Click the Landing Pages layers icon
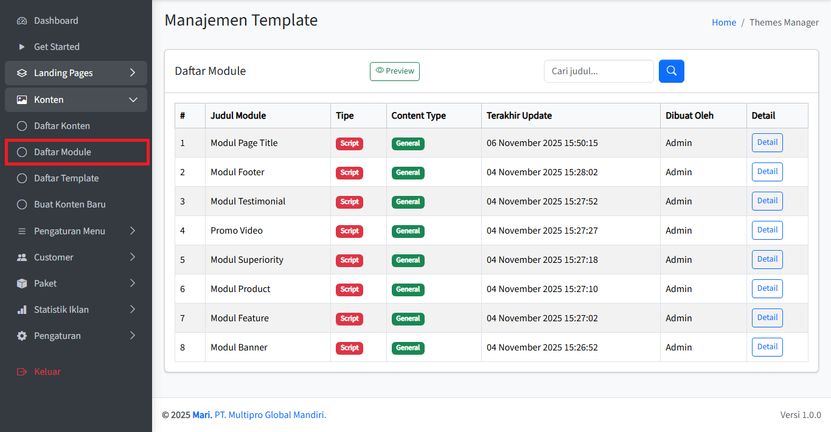 pos(22,73)
